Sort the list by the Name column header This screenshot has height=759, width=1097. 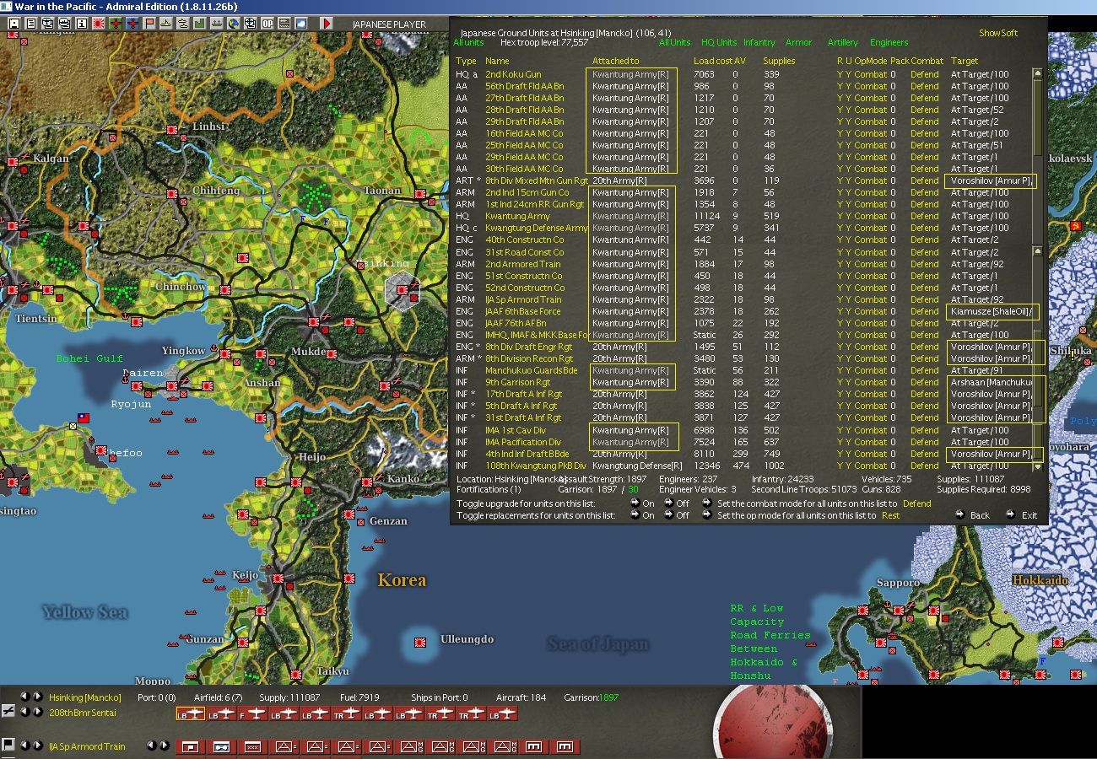point(497,61)
